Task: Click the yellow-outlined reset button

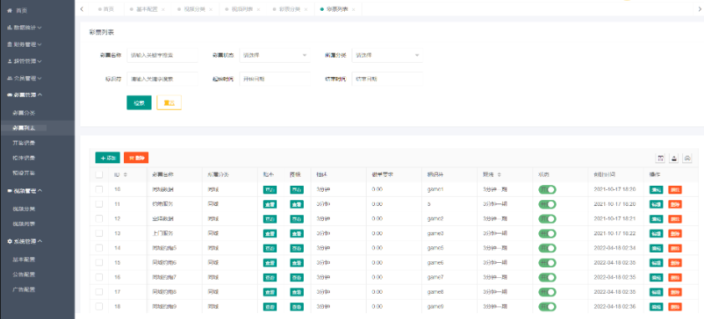Action: pyautogui.click(x=169, y=102)
